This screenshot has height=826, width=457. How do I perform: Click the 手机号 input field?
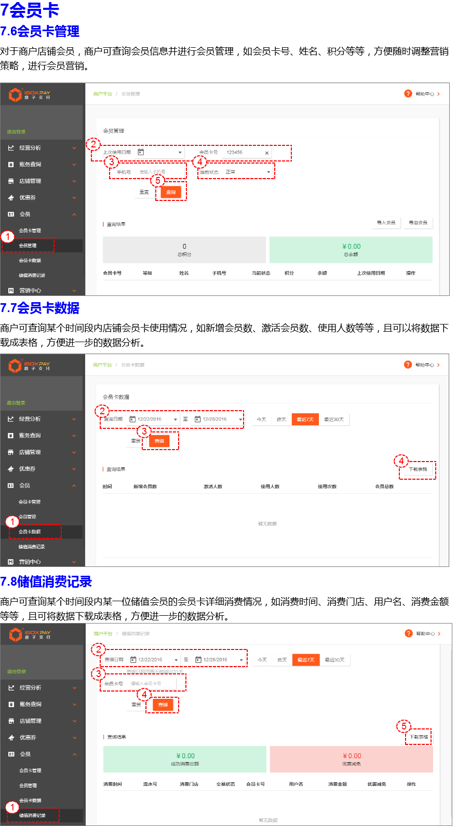coord(160,172)
